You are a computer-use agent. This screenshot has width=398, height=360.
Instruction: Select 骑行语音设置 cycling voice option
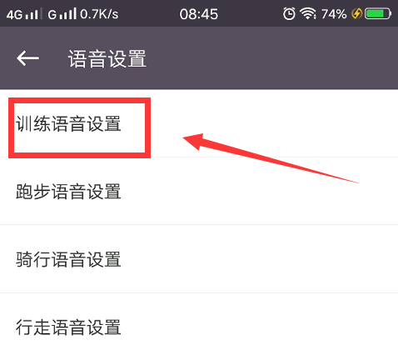[199, 259]
